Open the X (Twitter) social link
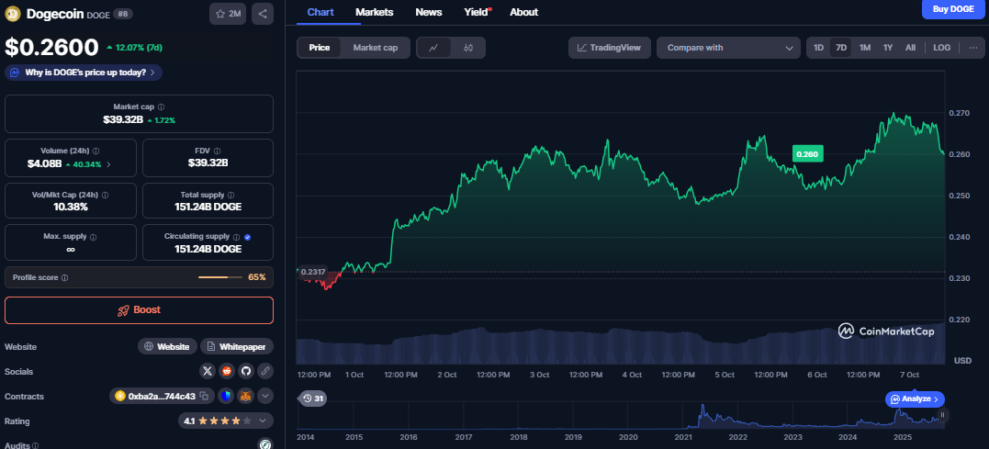The image size is (989, 449). pyautogui.click(x=207, y=371)
